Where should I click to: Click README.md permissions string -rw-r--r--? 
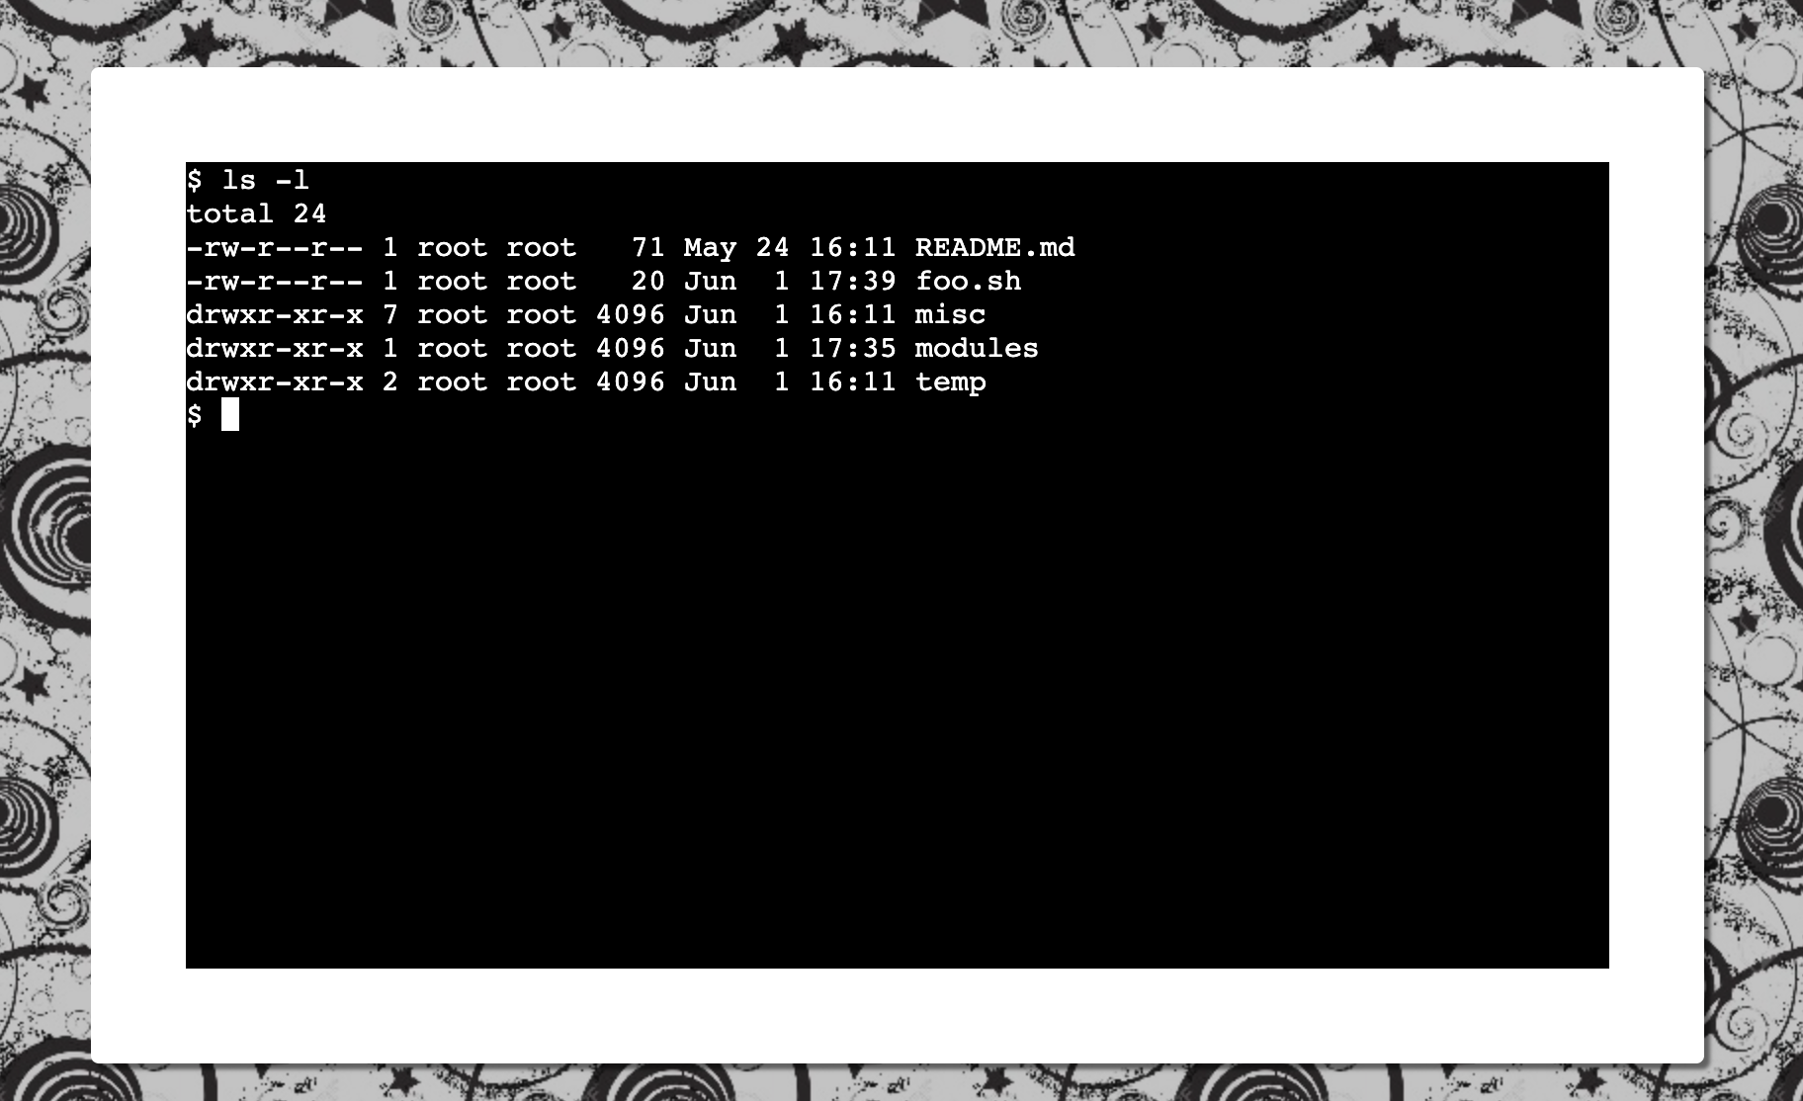point(274,247)
